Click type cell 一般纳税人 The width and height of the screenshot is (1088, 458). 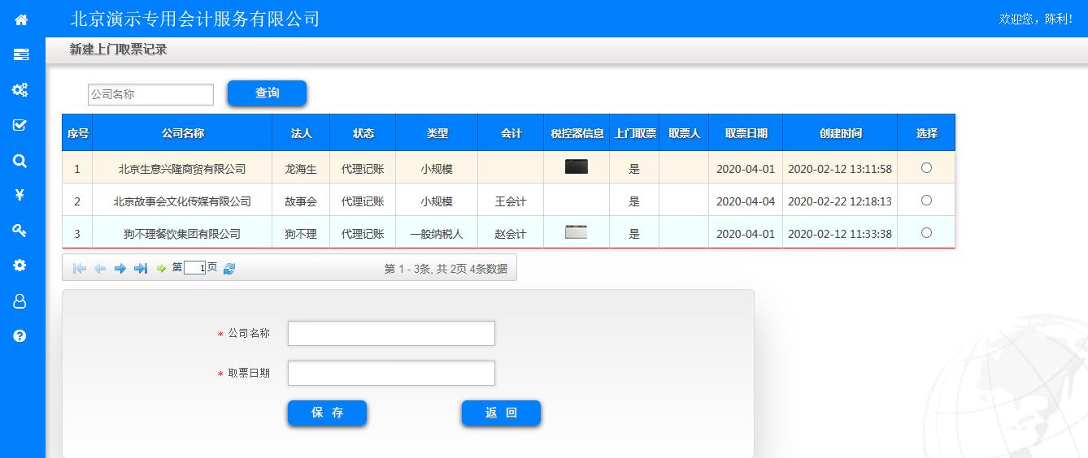pyautogui.click(x=437, y=234)
